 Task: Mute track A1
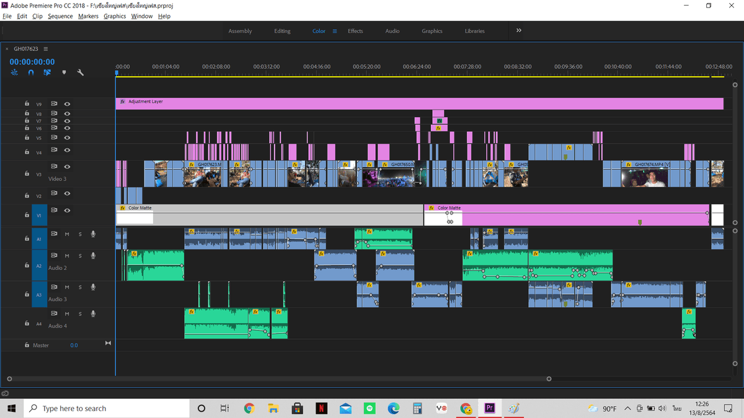(67, 233)
